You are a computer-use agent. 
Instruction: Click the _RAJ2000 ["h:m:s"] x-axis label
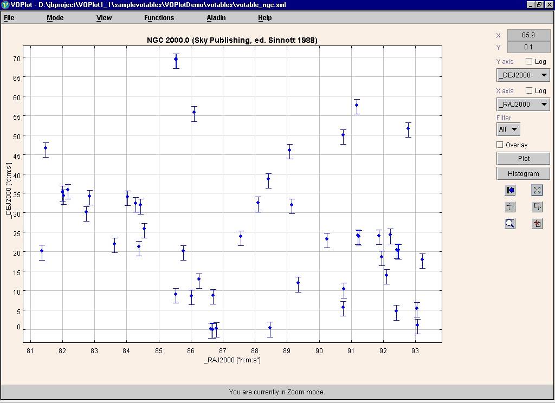pos(232,360)
